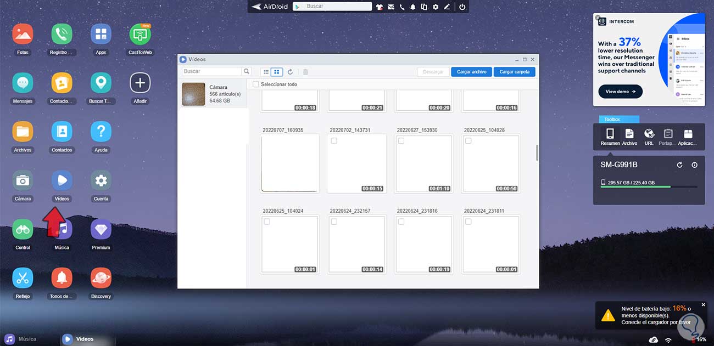Open Buscar Teléfono location icon
Viewport: 714px width, 346px height.
[x=101, y=83]
